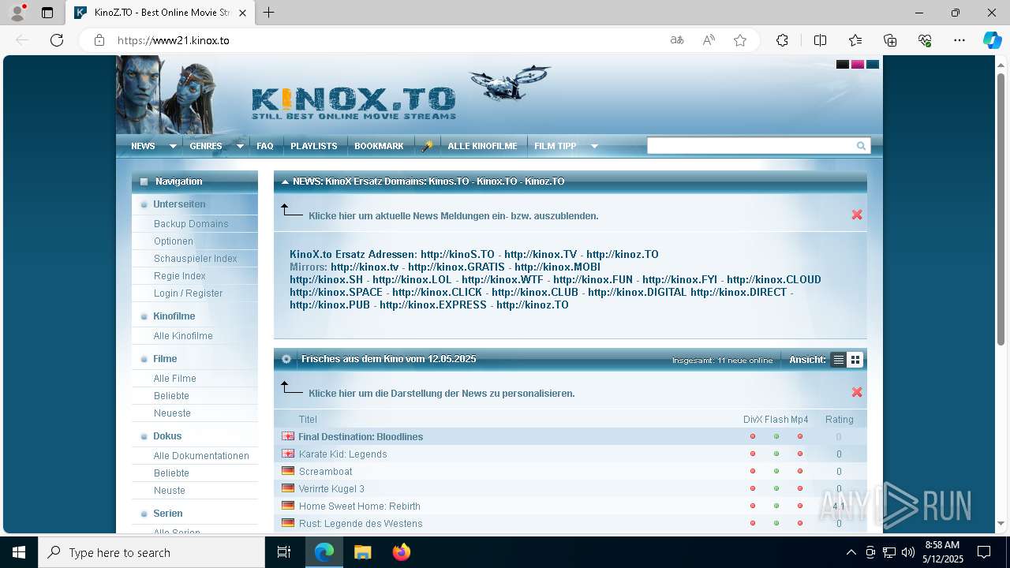Open the NEWS dropdown arrow
The width and height of the screenshot is (1010, 568).
click(x=173, y=146)
